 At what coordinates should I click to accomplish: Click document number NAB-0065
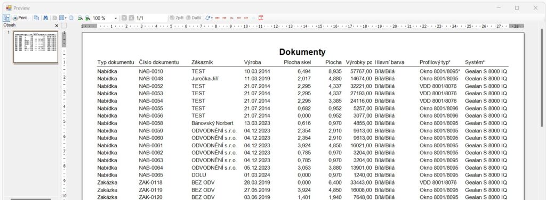[x=151, y=174]
